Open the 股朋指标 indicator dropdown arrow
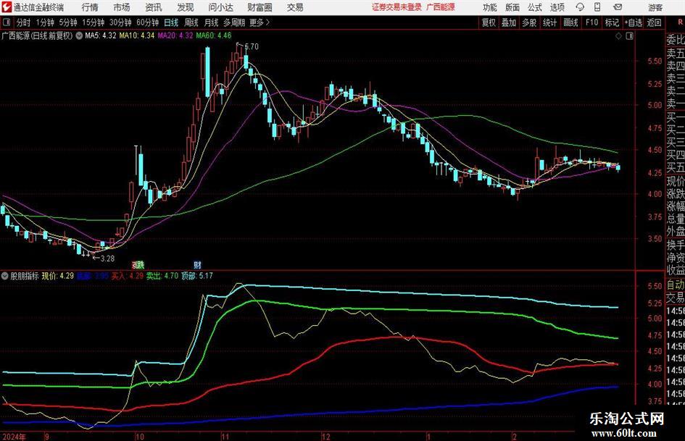This screenshot has width=685, height=441. [5, 276]
